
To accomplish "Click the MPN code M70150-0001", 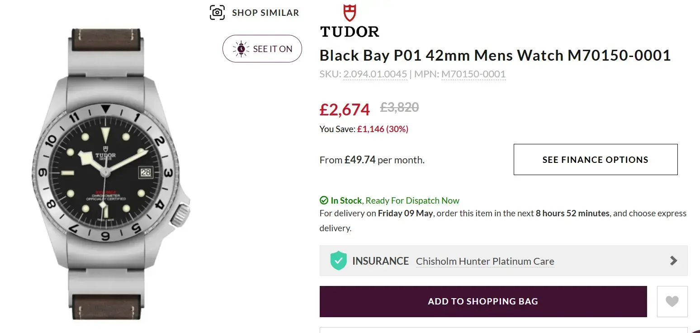I will [473, 74].
